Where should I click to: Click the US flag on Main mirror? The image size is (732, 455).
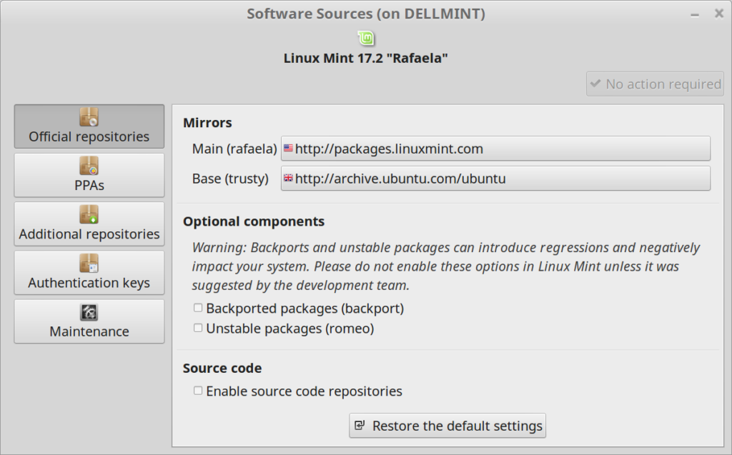click(288, 149)
